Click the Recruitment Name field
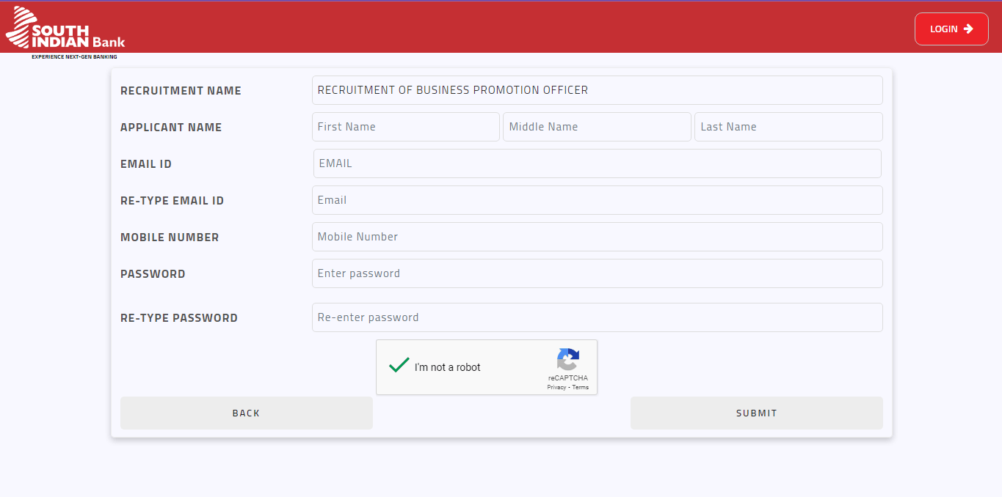The image size is (1002, 497). [597, 90]
